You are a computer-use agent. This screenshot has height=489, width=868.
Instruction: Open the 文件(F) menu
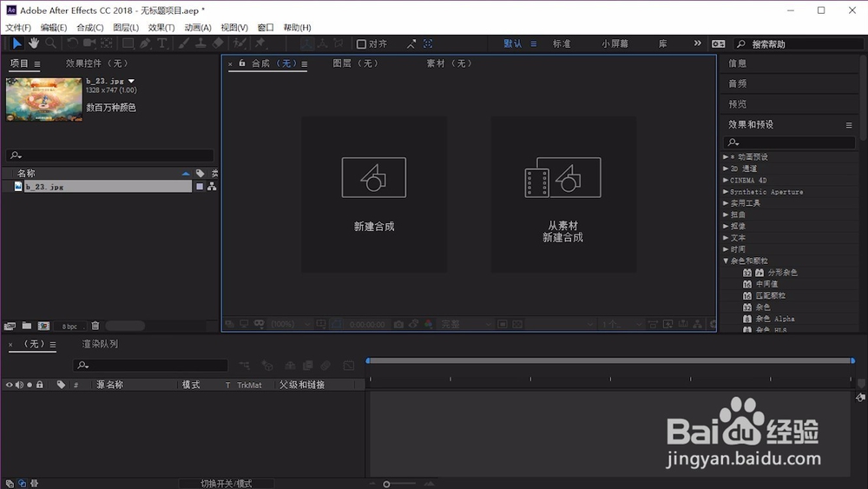[18, 27]
